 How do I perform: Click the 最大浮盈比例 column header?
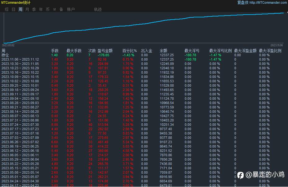(x=270, y=51)
